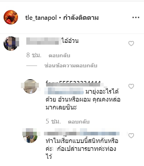This screenshot has width=144, height=166.
Task: Like the comment starting with มายุ่งอะไรได้
Action: (x=131, y=86)
